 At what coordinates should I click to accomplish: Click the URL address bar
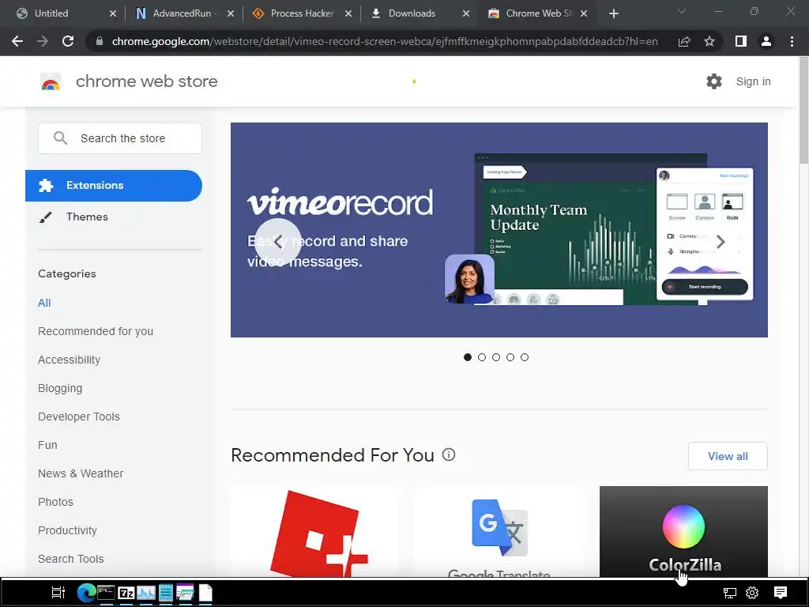[x=385, y=41]
